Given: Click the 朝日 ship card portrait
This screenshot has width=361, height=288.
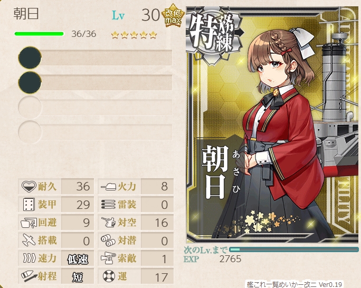Looking at the screenshot, I should (273, 124).
